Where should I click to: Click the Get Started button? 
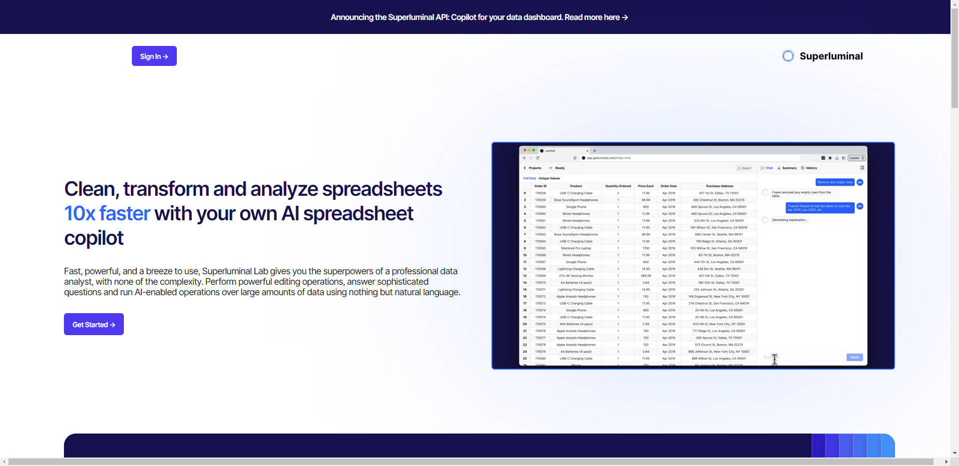tap(94, 324)
